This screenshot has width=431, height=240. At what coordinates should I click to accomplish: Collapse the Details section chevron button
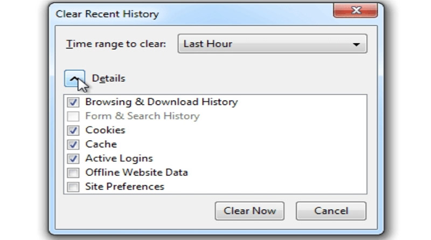tap(74, 79)
